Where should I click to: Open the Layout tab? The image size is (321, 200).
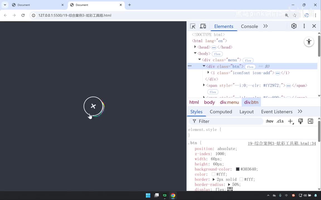click(247, 112)
